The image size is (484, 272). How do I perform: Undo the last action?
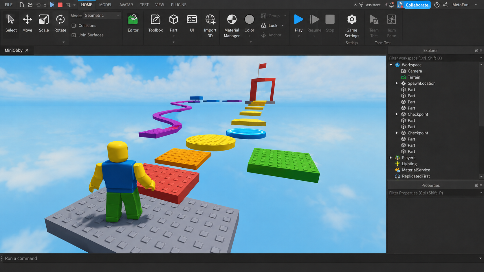[38, 5]
